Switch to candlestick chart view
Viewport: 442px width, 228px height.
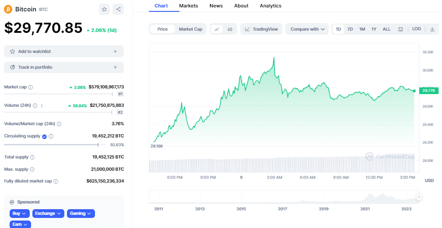coord(230,29)
